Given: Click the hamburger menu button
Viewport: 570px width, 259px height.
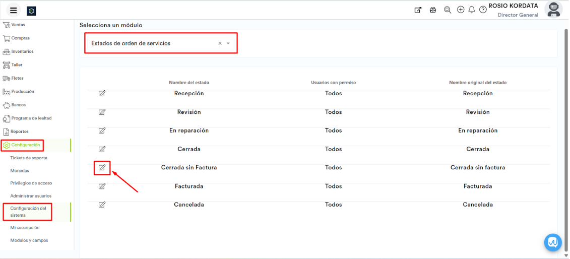Looking at the screenshot, I should point(14,10).
